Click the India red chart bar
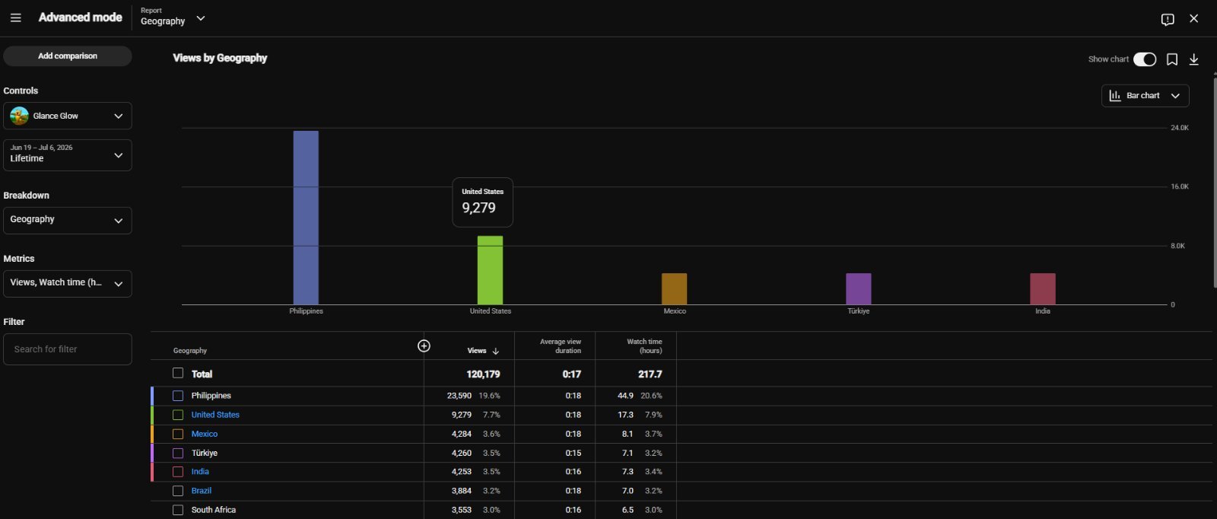Screen dimensions: 1217x519 [x=1042, y=289]
